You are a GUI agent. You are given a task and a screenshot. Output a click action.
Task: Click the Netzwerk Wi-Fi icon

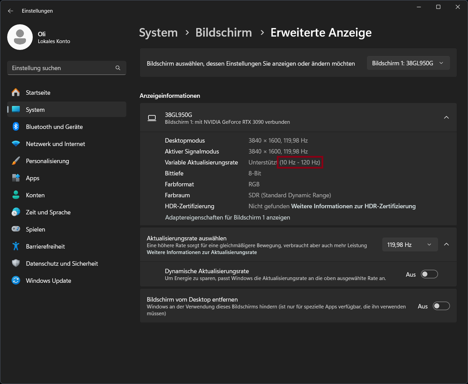tap(16, 144)
